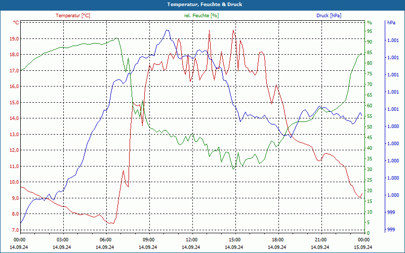The image size is (405, 253).
Task: Click the '09:00' time axis label
Action: tap(148, 240)
